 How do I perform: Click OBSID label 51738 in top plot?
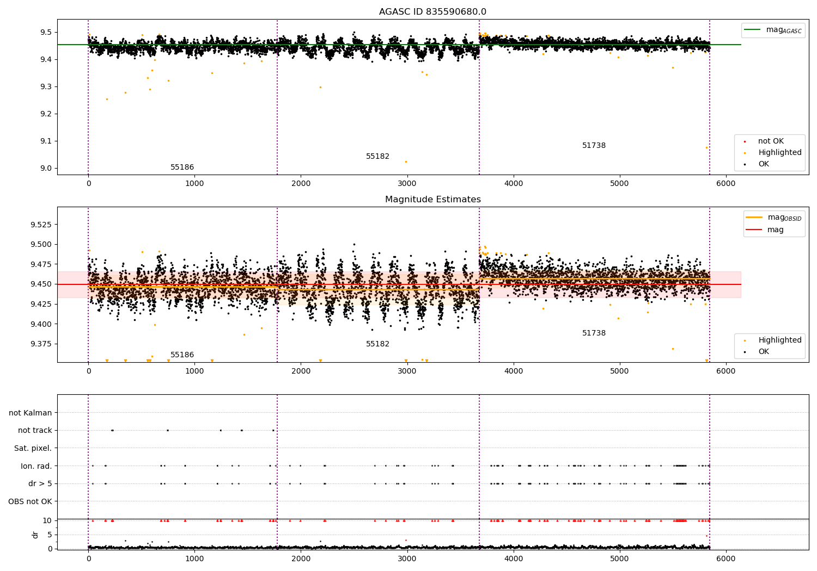(x=594, y=146)
